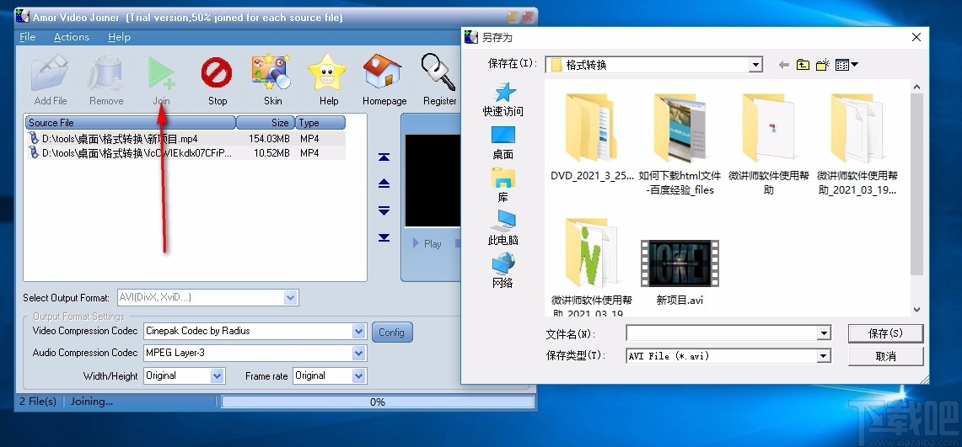Create new folder icon in save dialog
The width and height of the screenshot is (962, 447).
tap(823, 65)
